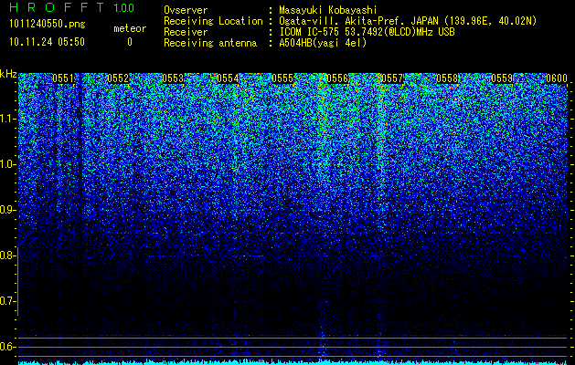The width and height of the screenshot is (575, 365).
Task: Click the 0600 time marker
Action: point(557,78)
